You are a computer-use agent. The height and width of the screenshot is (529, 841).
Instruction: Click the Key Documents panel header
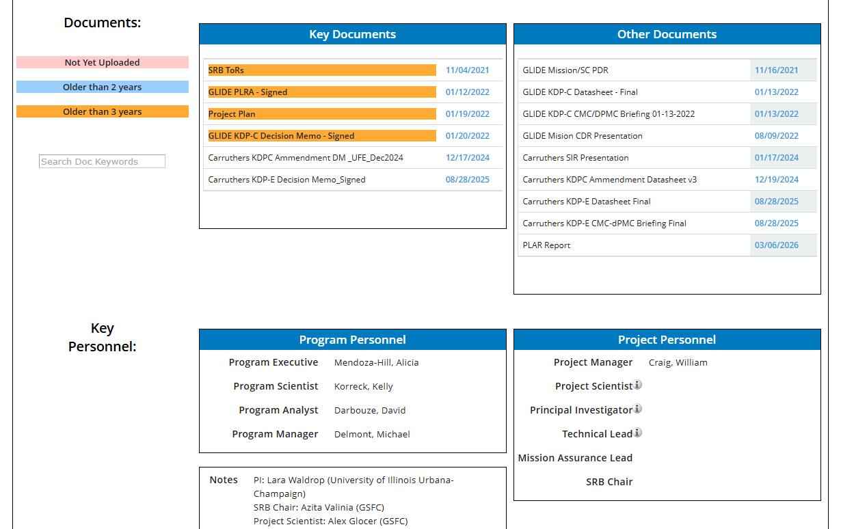[x=353, y=34]
